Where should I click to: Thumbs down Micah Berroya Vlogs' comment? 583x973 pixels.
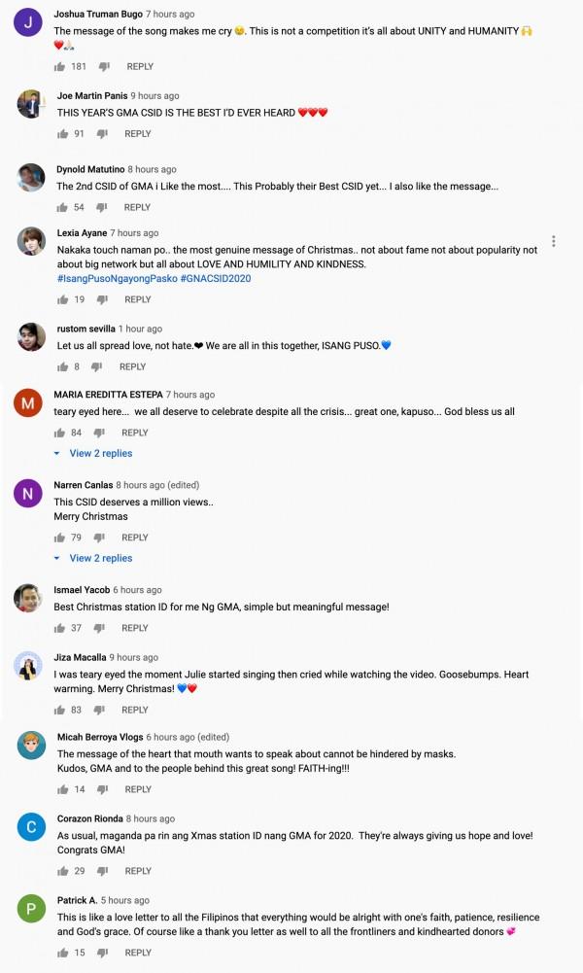104,790
